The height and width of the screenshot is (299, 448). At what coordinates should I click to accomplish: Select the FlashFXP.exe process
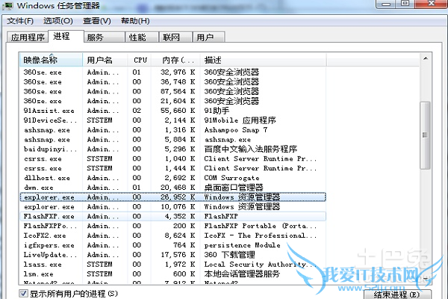coord(173,216)
